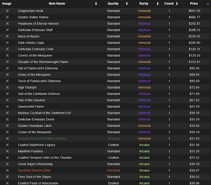
Task: Click the Inscribed Demon Eater image icon
Action: click(x=7, y=170)
